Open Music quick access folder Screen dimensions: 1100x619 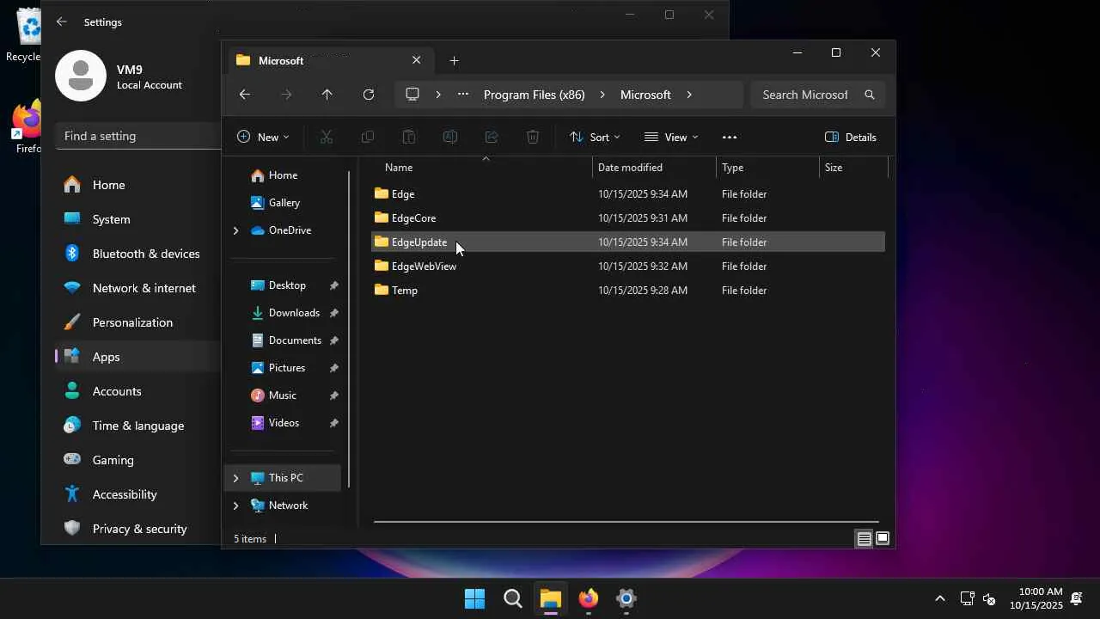tap(283, 395)
